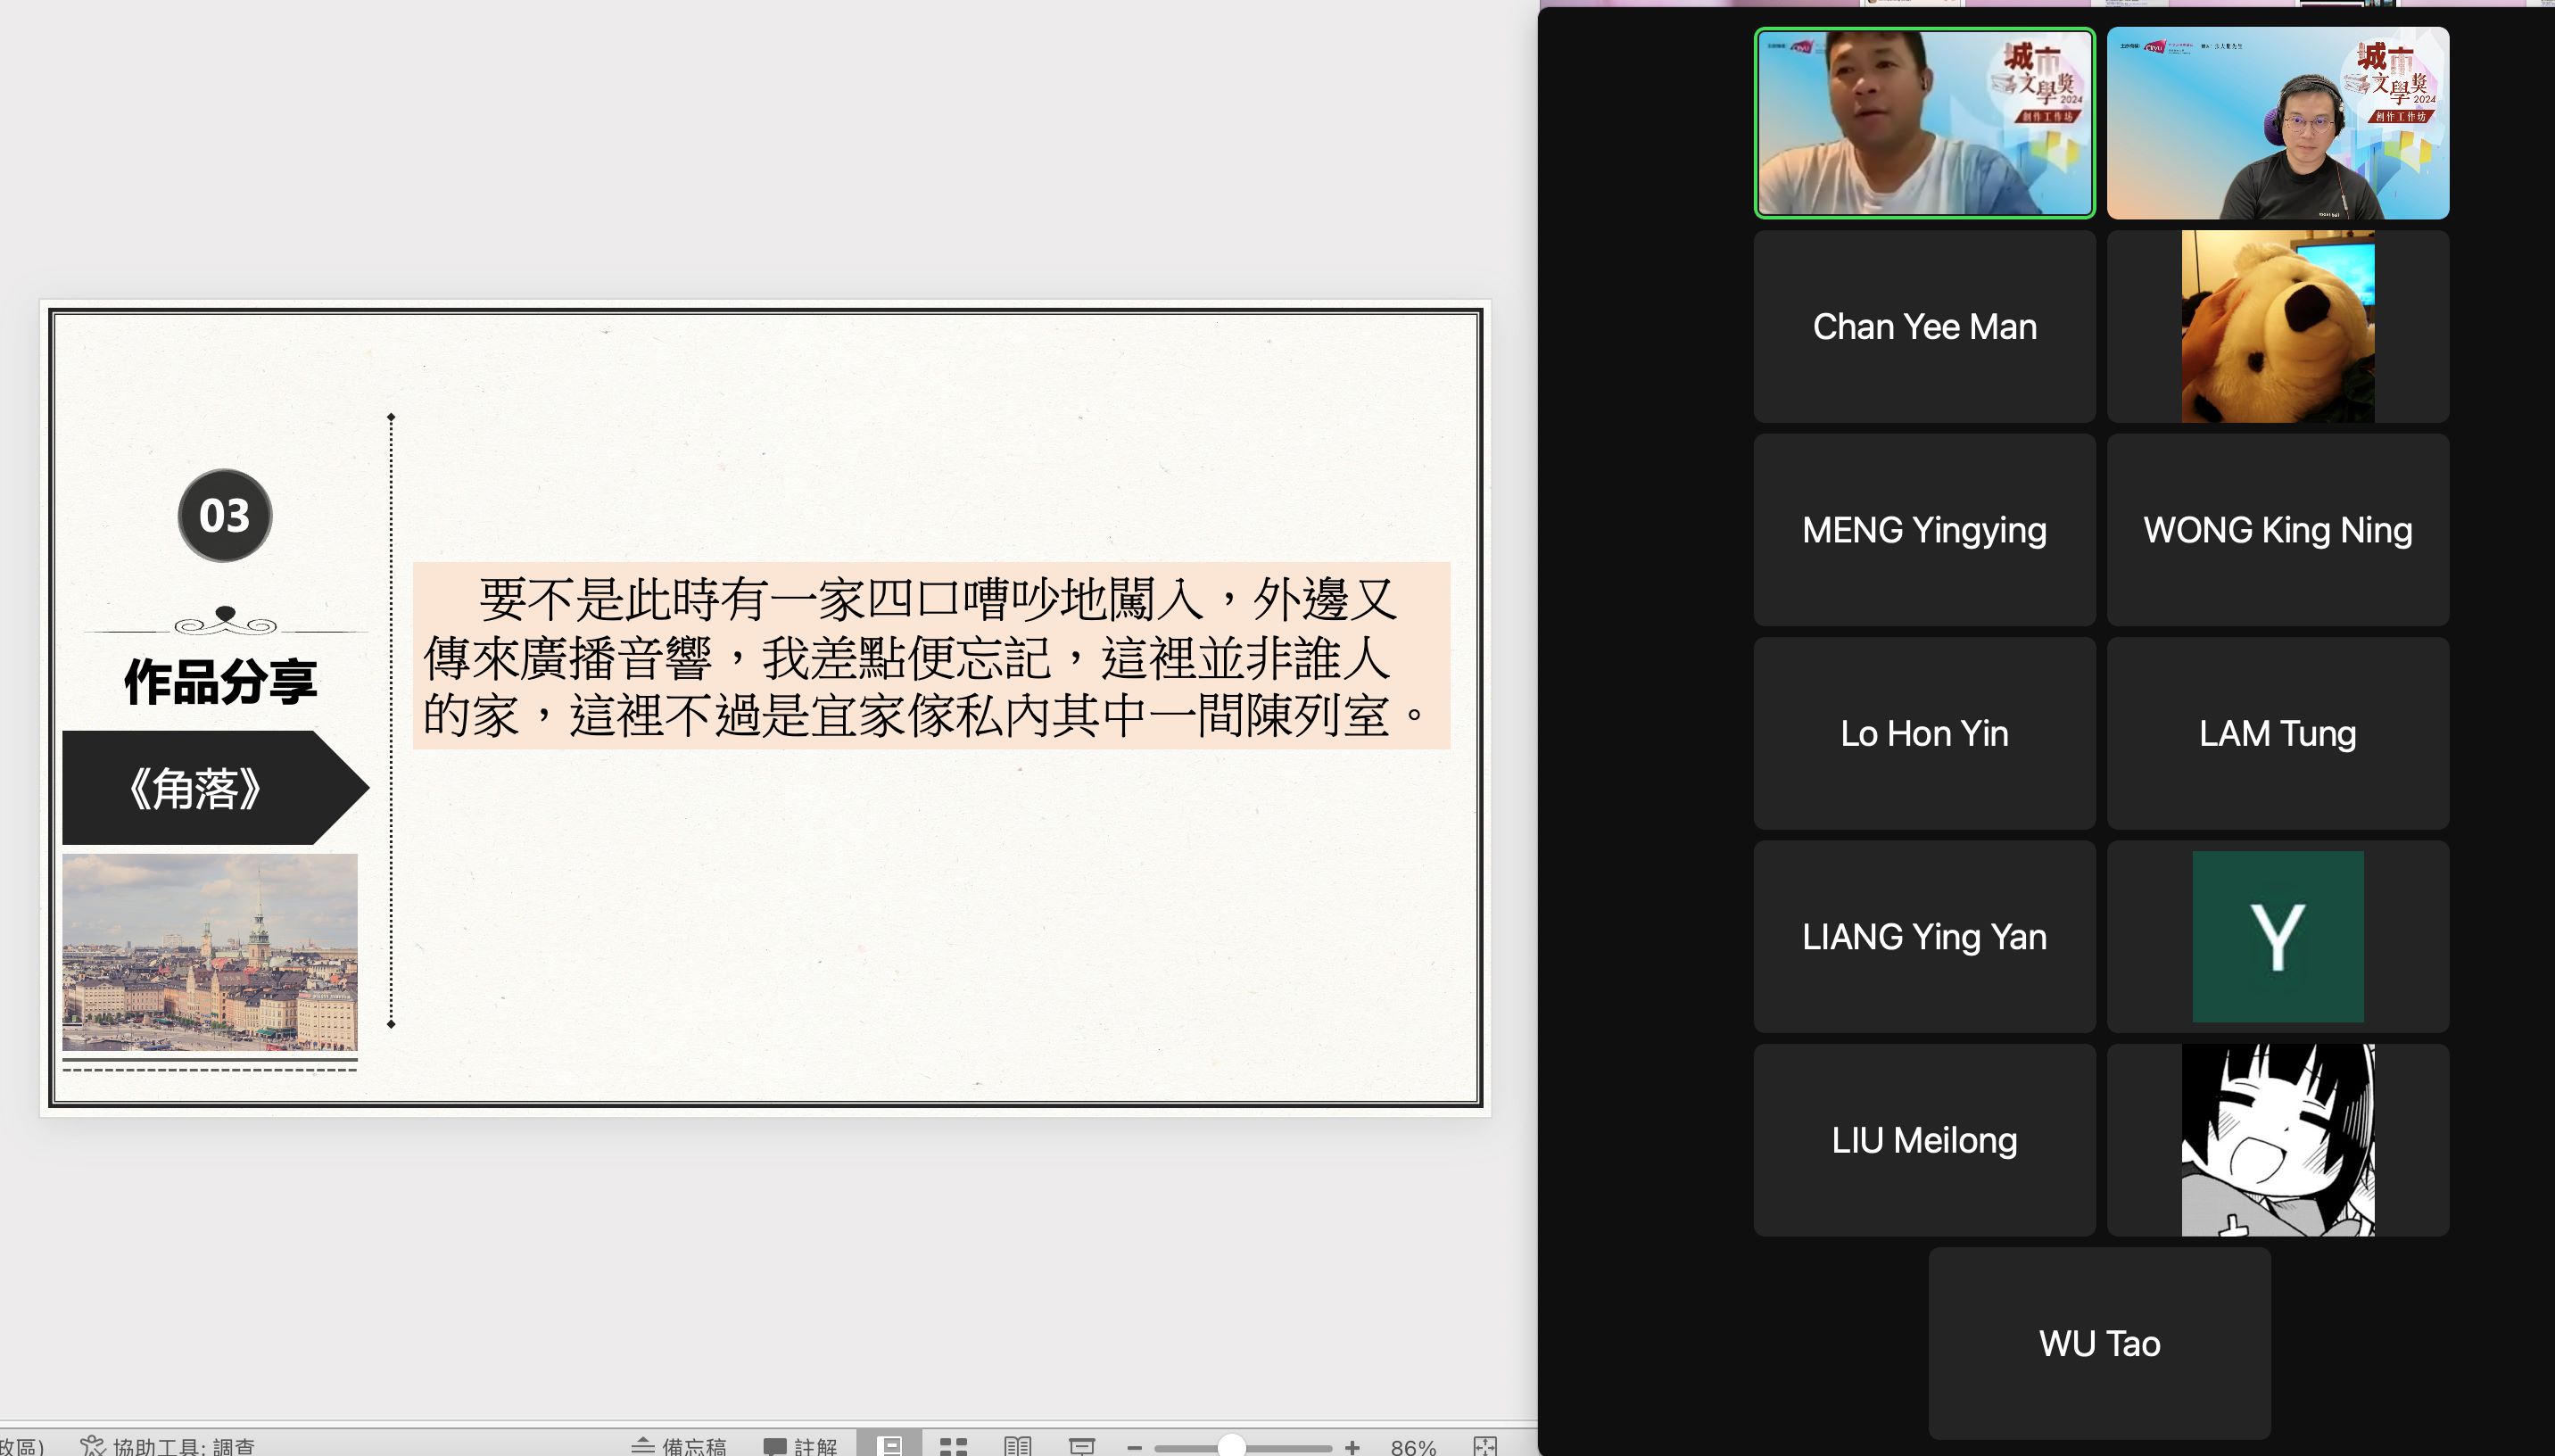This screenshot has height=1456, width=2555.
Task: Switch to Reading view icon
Action: (1018, 1446)
